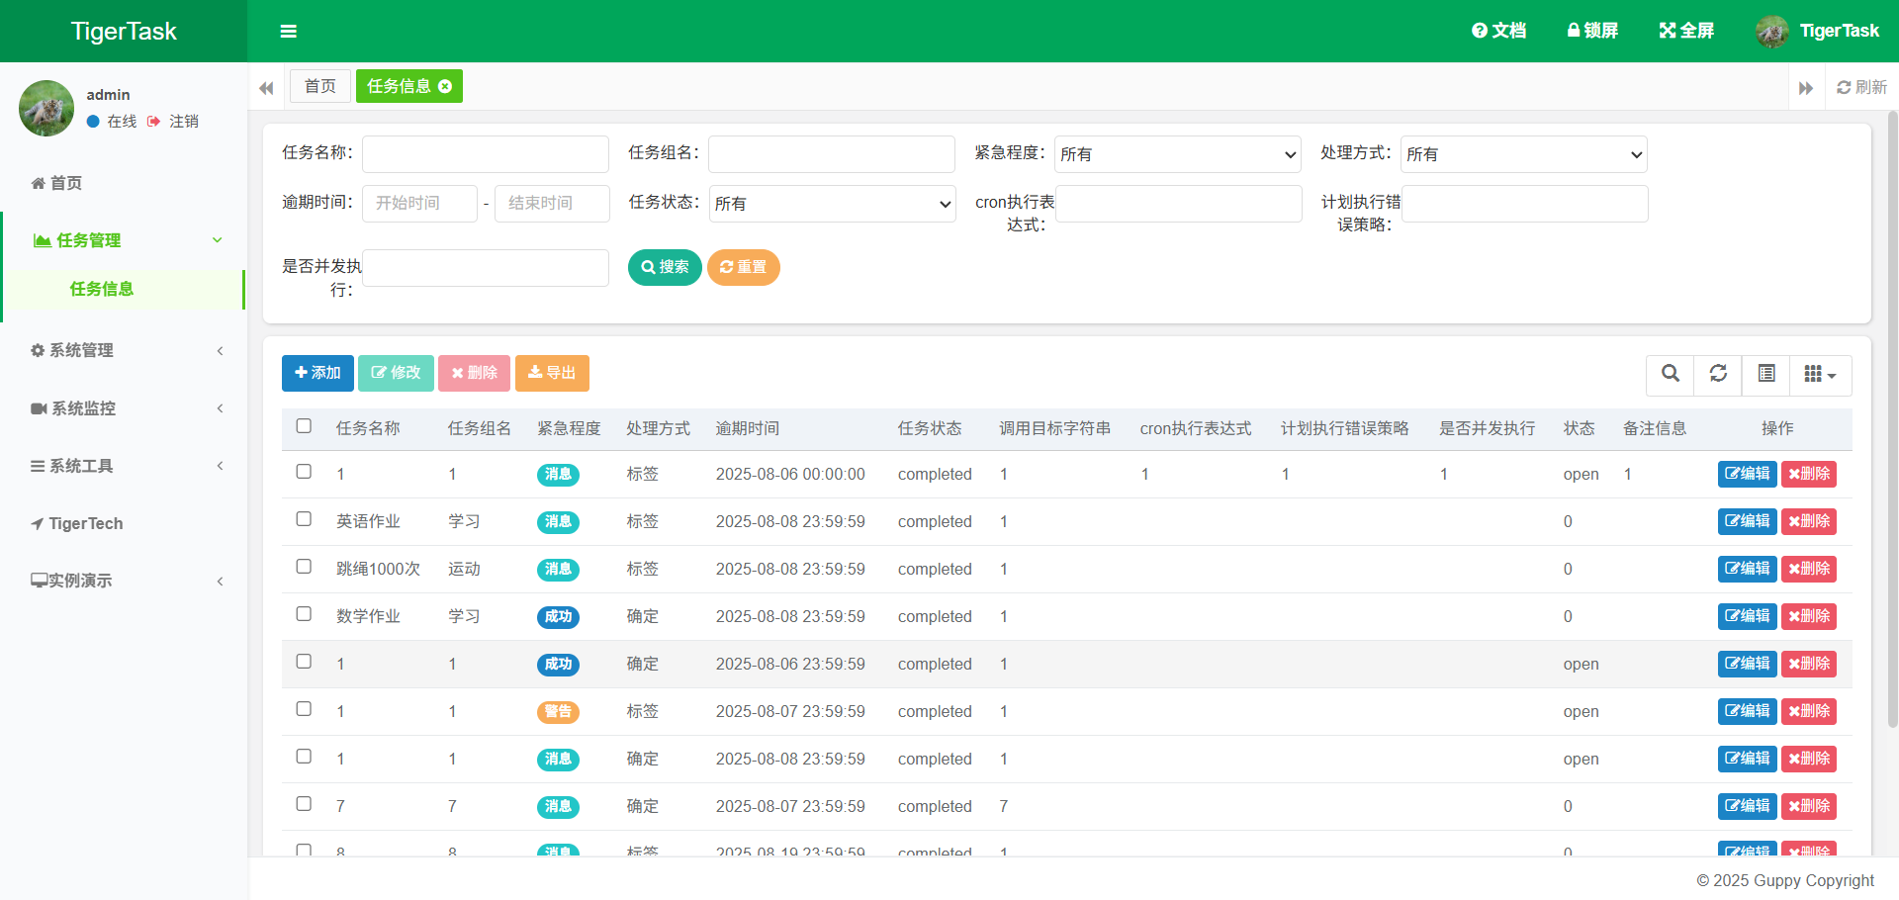
Task: Tick the checkbox for 数学作业 row
Action: point(304,614)
